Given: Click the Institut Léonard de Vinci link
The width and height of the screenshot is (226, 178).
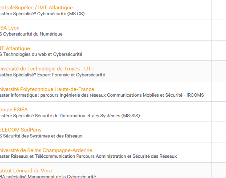Looking at the screenshot, I should [26, 171].
